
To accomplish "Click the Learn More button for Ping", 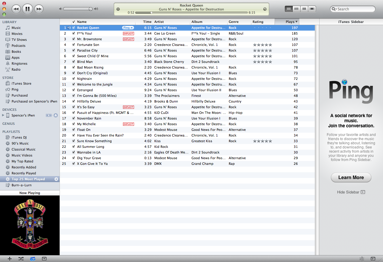I will pos(351,177).
